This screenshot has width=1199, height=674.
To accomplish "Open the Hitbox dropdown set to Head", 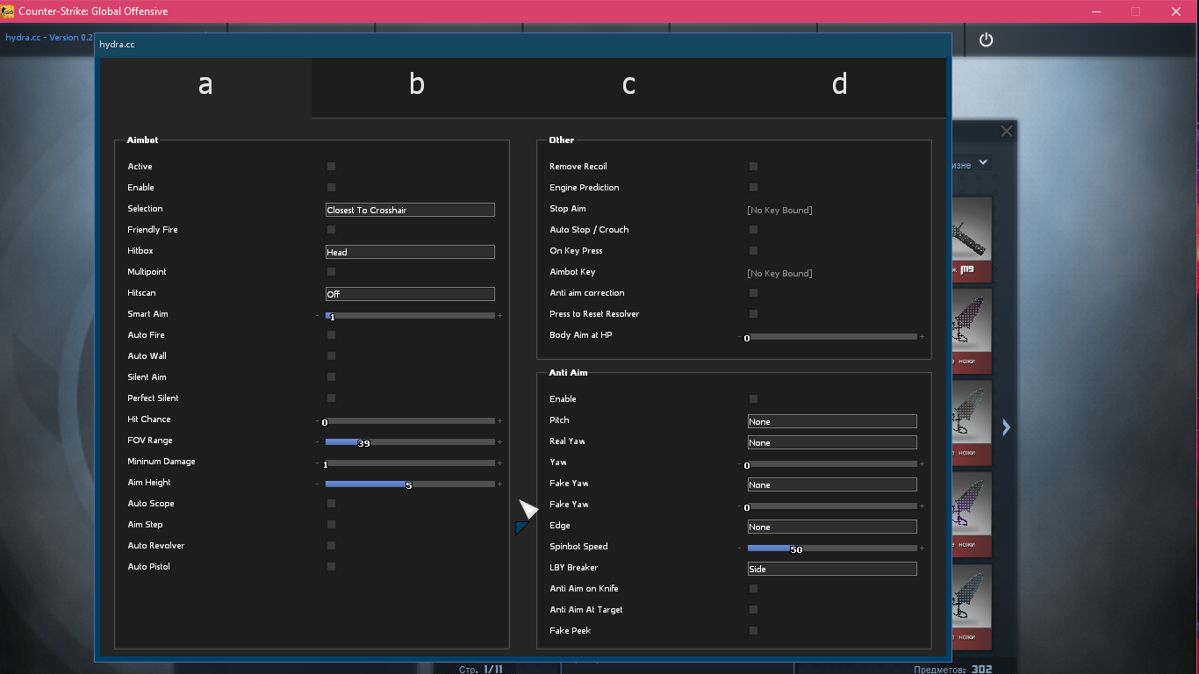I will (x=410, y=252).
